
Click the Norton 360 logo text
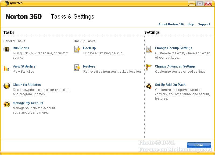pos(24,17)
